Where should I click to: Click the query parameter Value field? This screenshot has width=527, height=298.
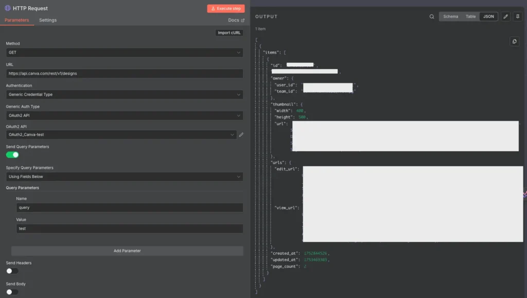coord(129,229)
